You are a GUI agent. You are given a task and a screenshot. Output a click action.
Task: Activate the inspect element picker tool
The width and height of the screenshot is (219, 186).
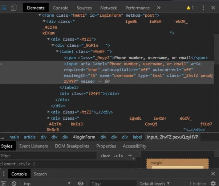(x=4, y=8)
